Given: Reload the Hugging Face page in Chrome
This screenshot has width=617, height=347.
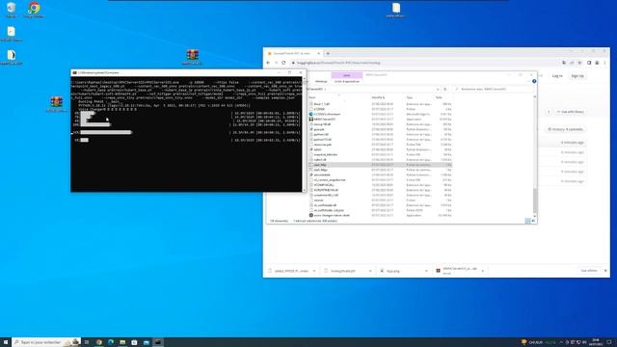Looking at the screenshot, I should coord(283,63).
